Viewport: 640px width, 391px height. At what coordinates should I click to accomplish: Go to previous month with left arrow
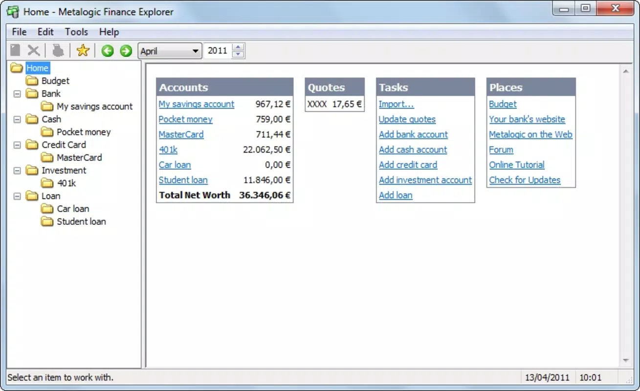tap(108, 51)
